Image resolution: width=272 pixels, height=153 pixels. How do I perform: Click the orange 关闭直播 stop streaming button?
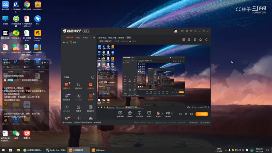click(202, 114)
